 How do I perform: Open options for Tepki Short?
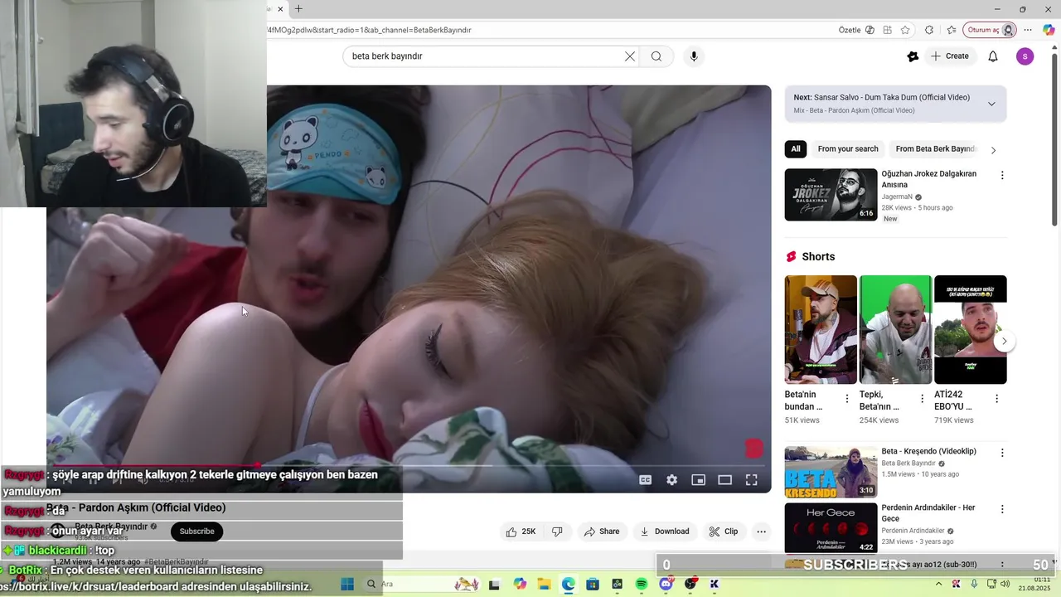(922, 399)
